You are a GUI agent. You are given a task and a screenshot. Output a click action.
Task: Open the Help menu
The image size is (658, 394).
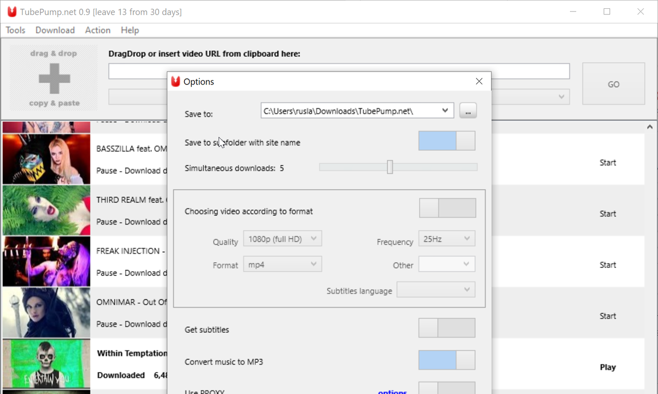(130, 30)
